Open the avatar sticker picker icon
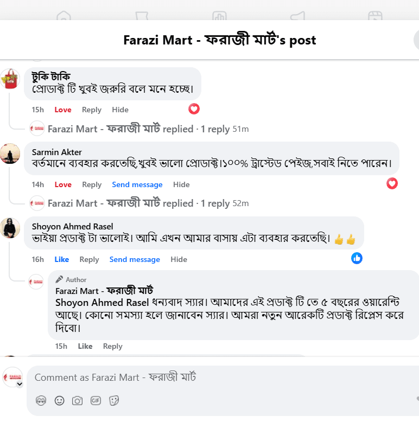 pyautogui.click(x=41, y=400)
